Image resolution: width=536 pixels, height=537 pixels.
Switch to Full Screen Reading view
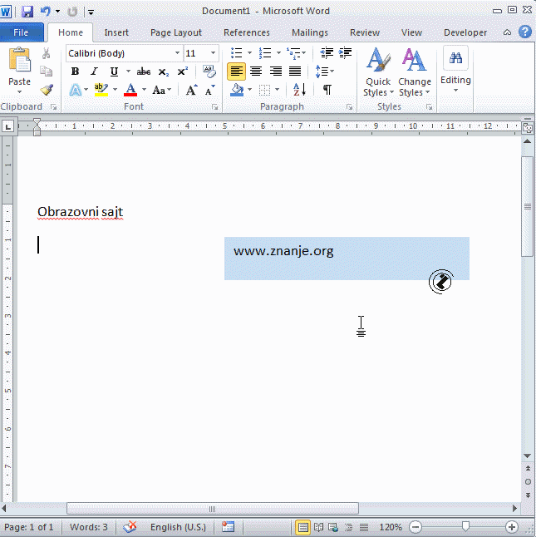[318, 527]
